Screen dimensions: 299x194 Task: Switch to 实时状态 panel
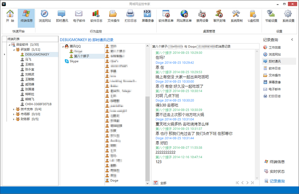point(276,171)
